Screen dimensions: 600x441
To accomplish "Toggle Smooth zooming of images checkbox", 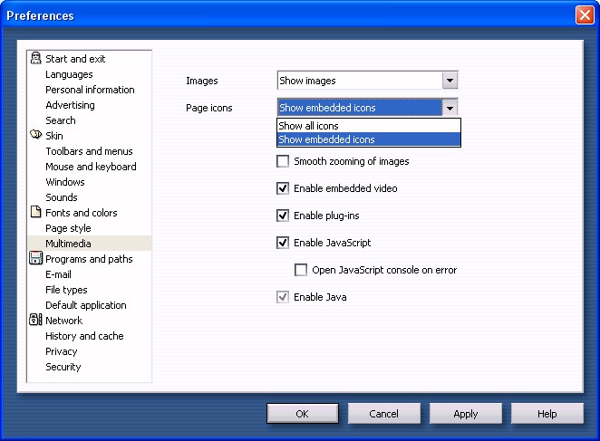I will (283, 162).
